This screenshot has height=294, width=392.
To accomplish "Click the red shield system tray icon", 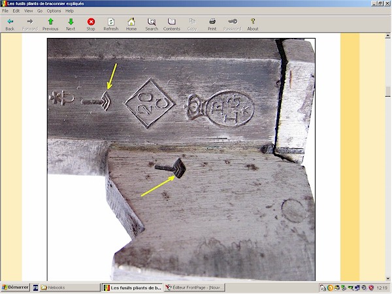I will tap(371, 288).
